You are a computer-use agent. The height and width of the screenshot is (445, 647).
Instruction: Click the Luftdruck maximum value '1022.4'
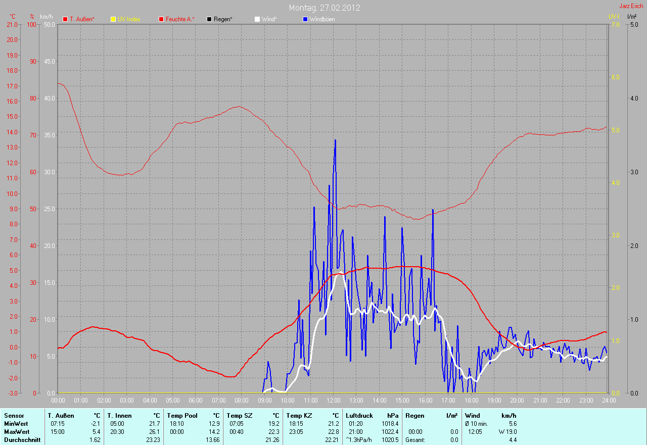pyautogui.click(x=390, y=432)
